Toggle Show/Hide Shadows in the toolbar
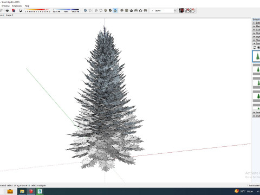Viewport: 260px width, 195px height. point(21,11)
